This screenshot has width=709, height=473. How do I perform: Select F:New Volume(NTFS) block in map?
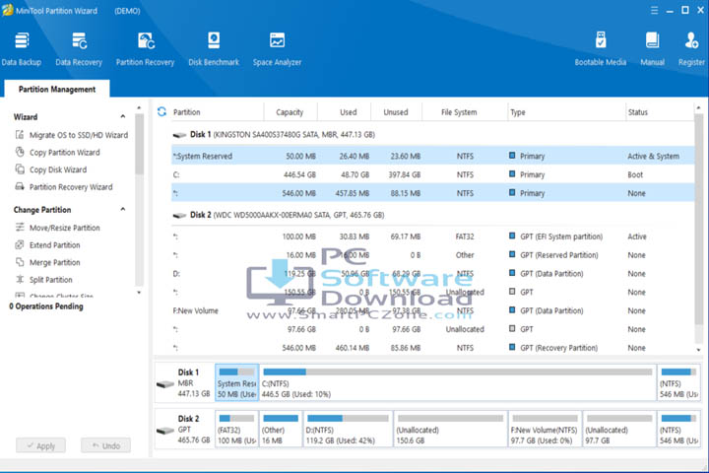(x=545, y=429)
